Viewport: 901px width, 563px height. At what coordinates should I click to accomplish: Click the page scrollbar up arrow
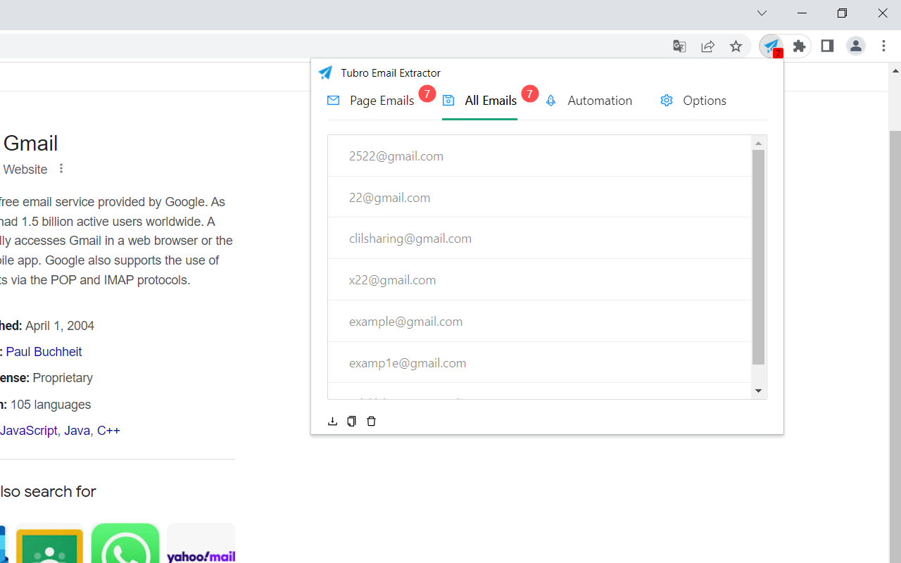(895, 70)
